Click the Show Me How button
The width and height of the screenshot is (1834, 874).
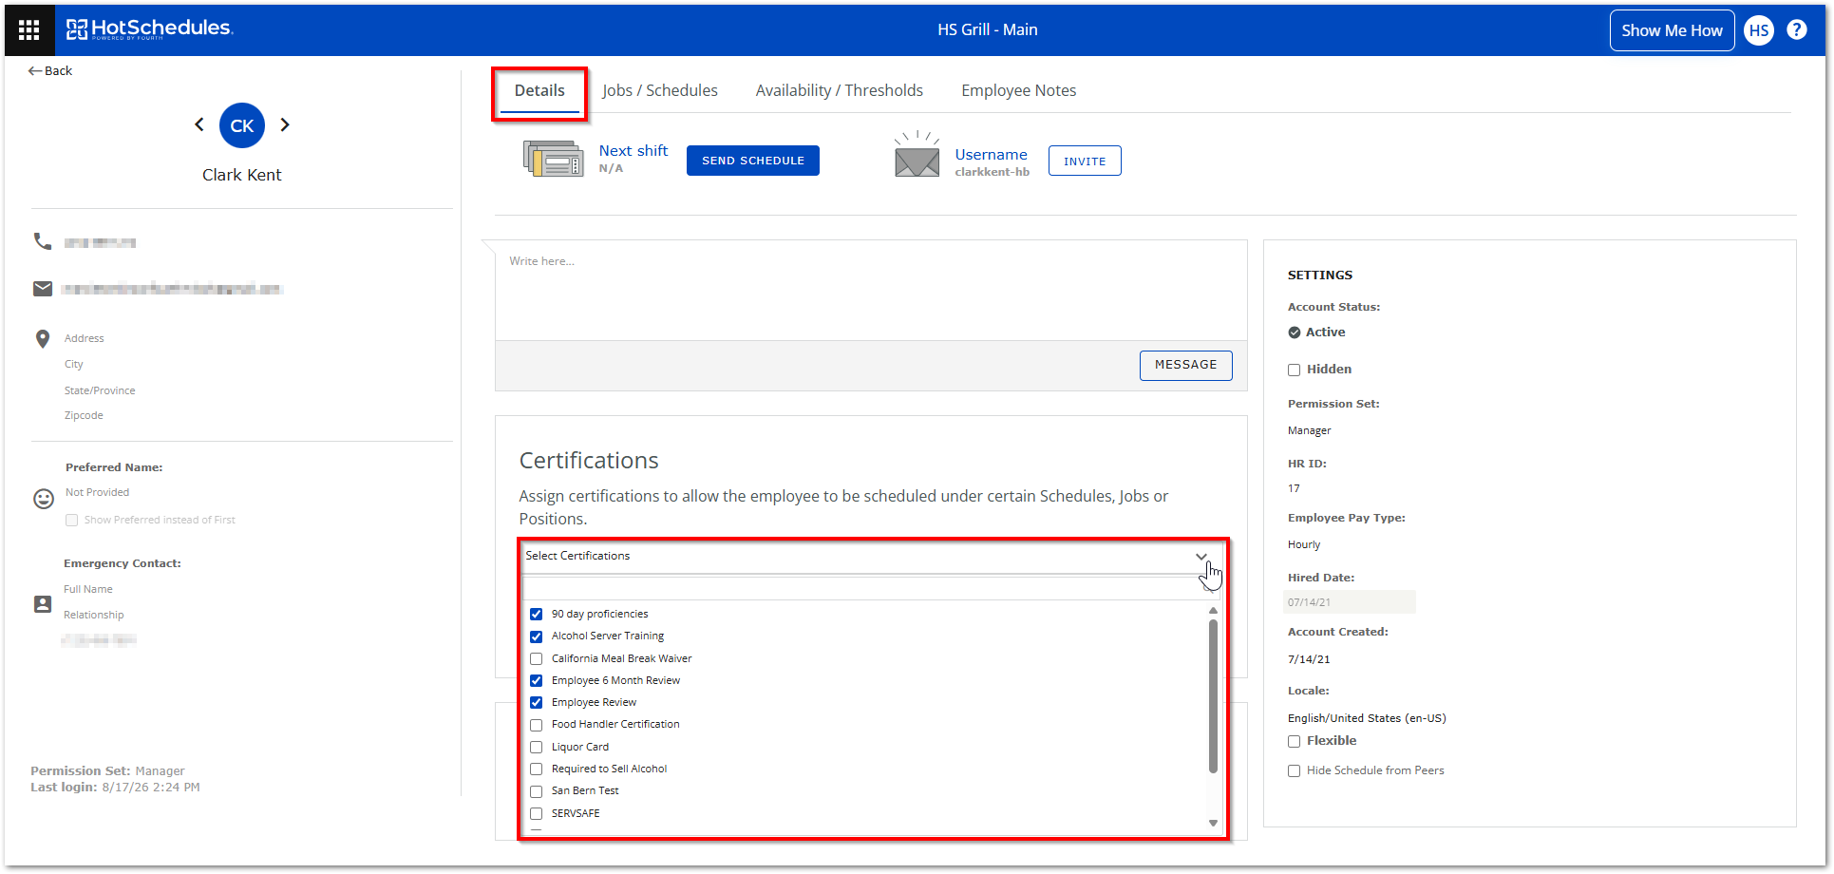click(x=1672, y=30)
